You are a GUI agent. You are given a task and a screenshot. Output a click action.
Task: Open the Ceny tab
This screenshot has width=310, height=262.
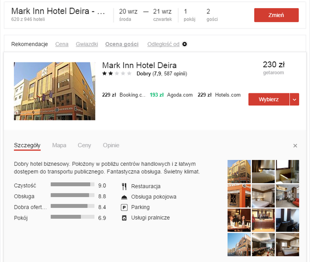click(84, 145)
